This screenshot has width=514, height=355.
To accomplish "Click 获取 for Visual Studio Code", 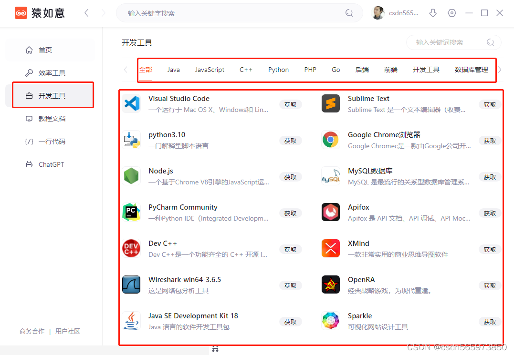I will (291, 105).
